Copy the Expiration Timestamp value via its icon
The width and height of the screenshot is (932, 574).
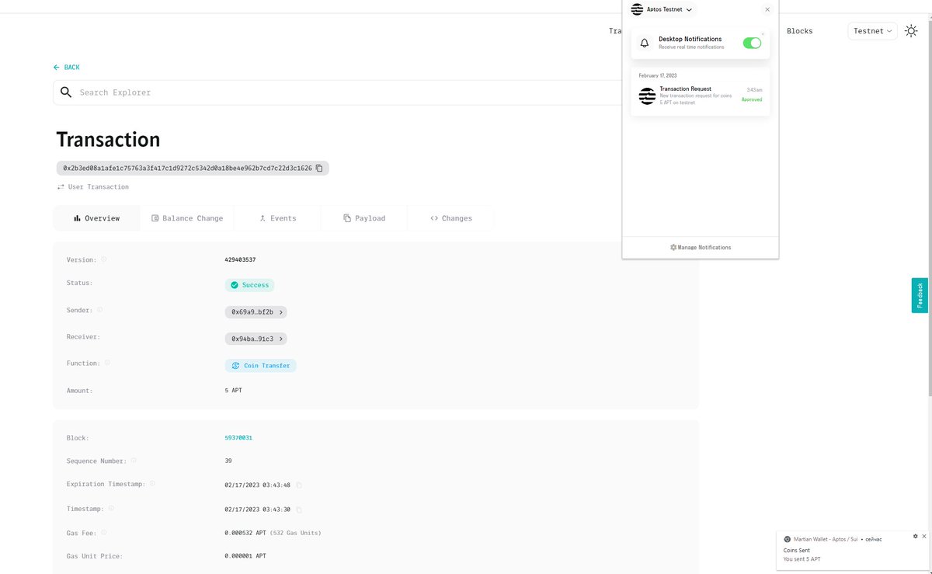point(299,485)
